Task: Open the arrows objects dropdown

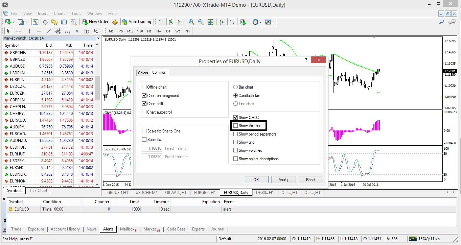Action: tap(100, 31)
